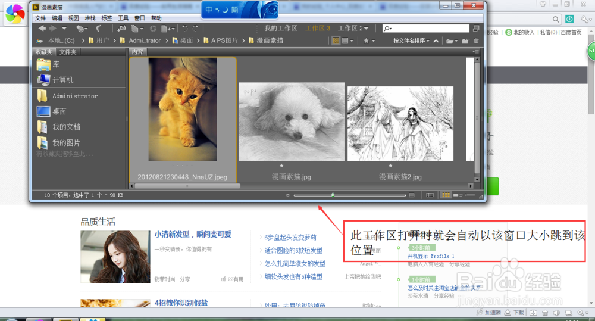Open filter items by rating star dropdown
This screenshot has height=321, width=595.
369,40
